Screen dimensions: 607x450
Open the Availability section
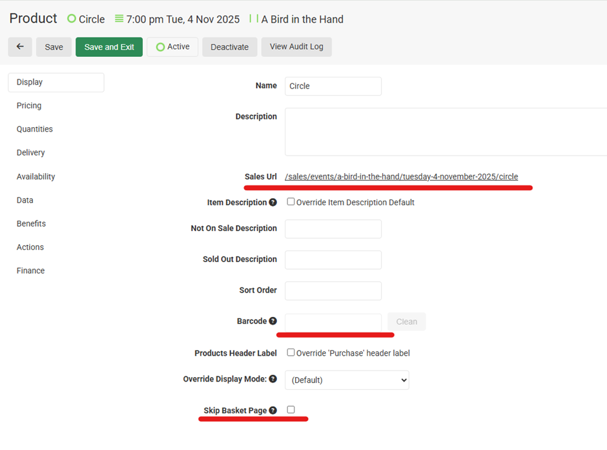36,177
